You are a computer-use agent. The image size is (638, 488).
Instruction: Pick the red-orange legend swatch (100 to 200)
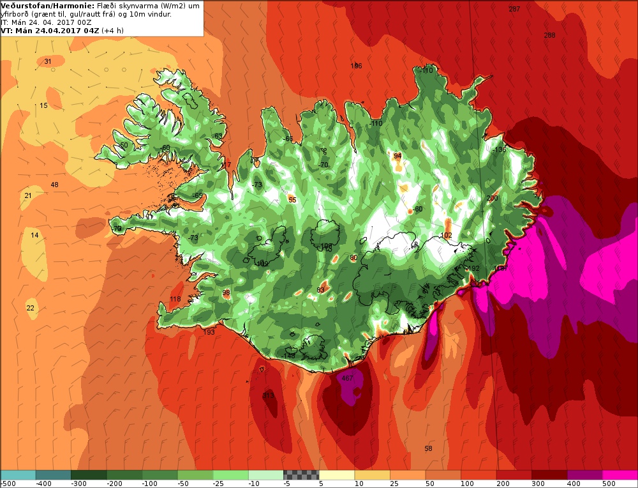478,475
